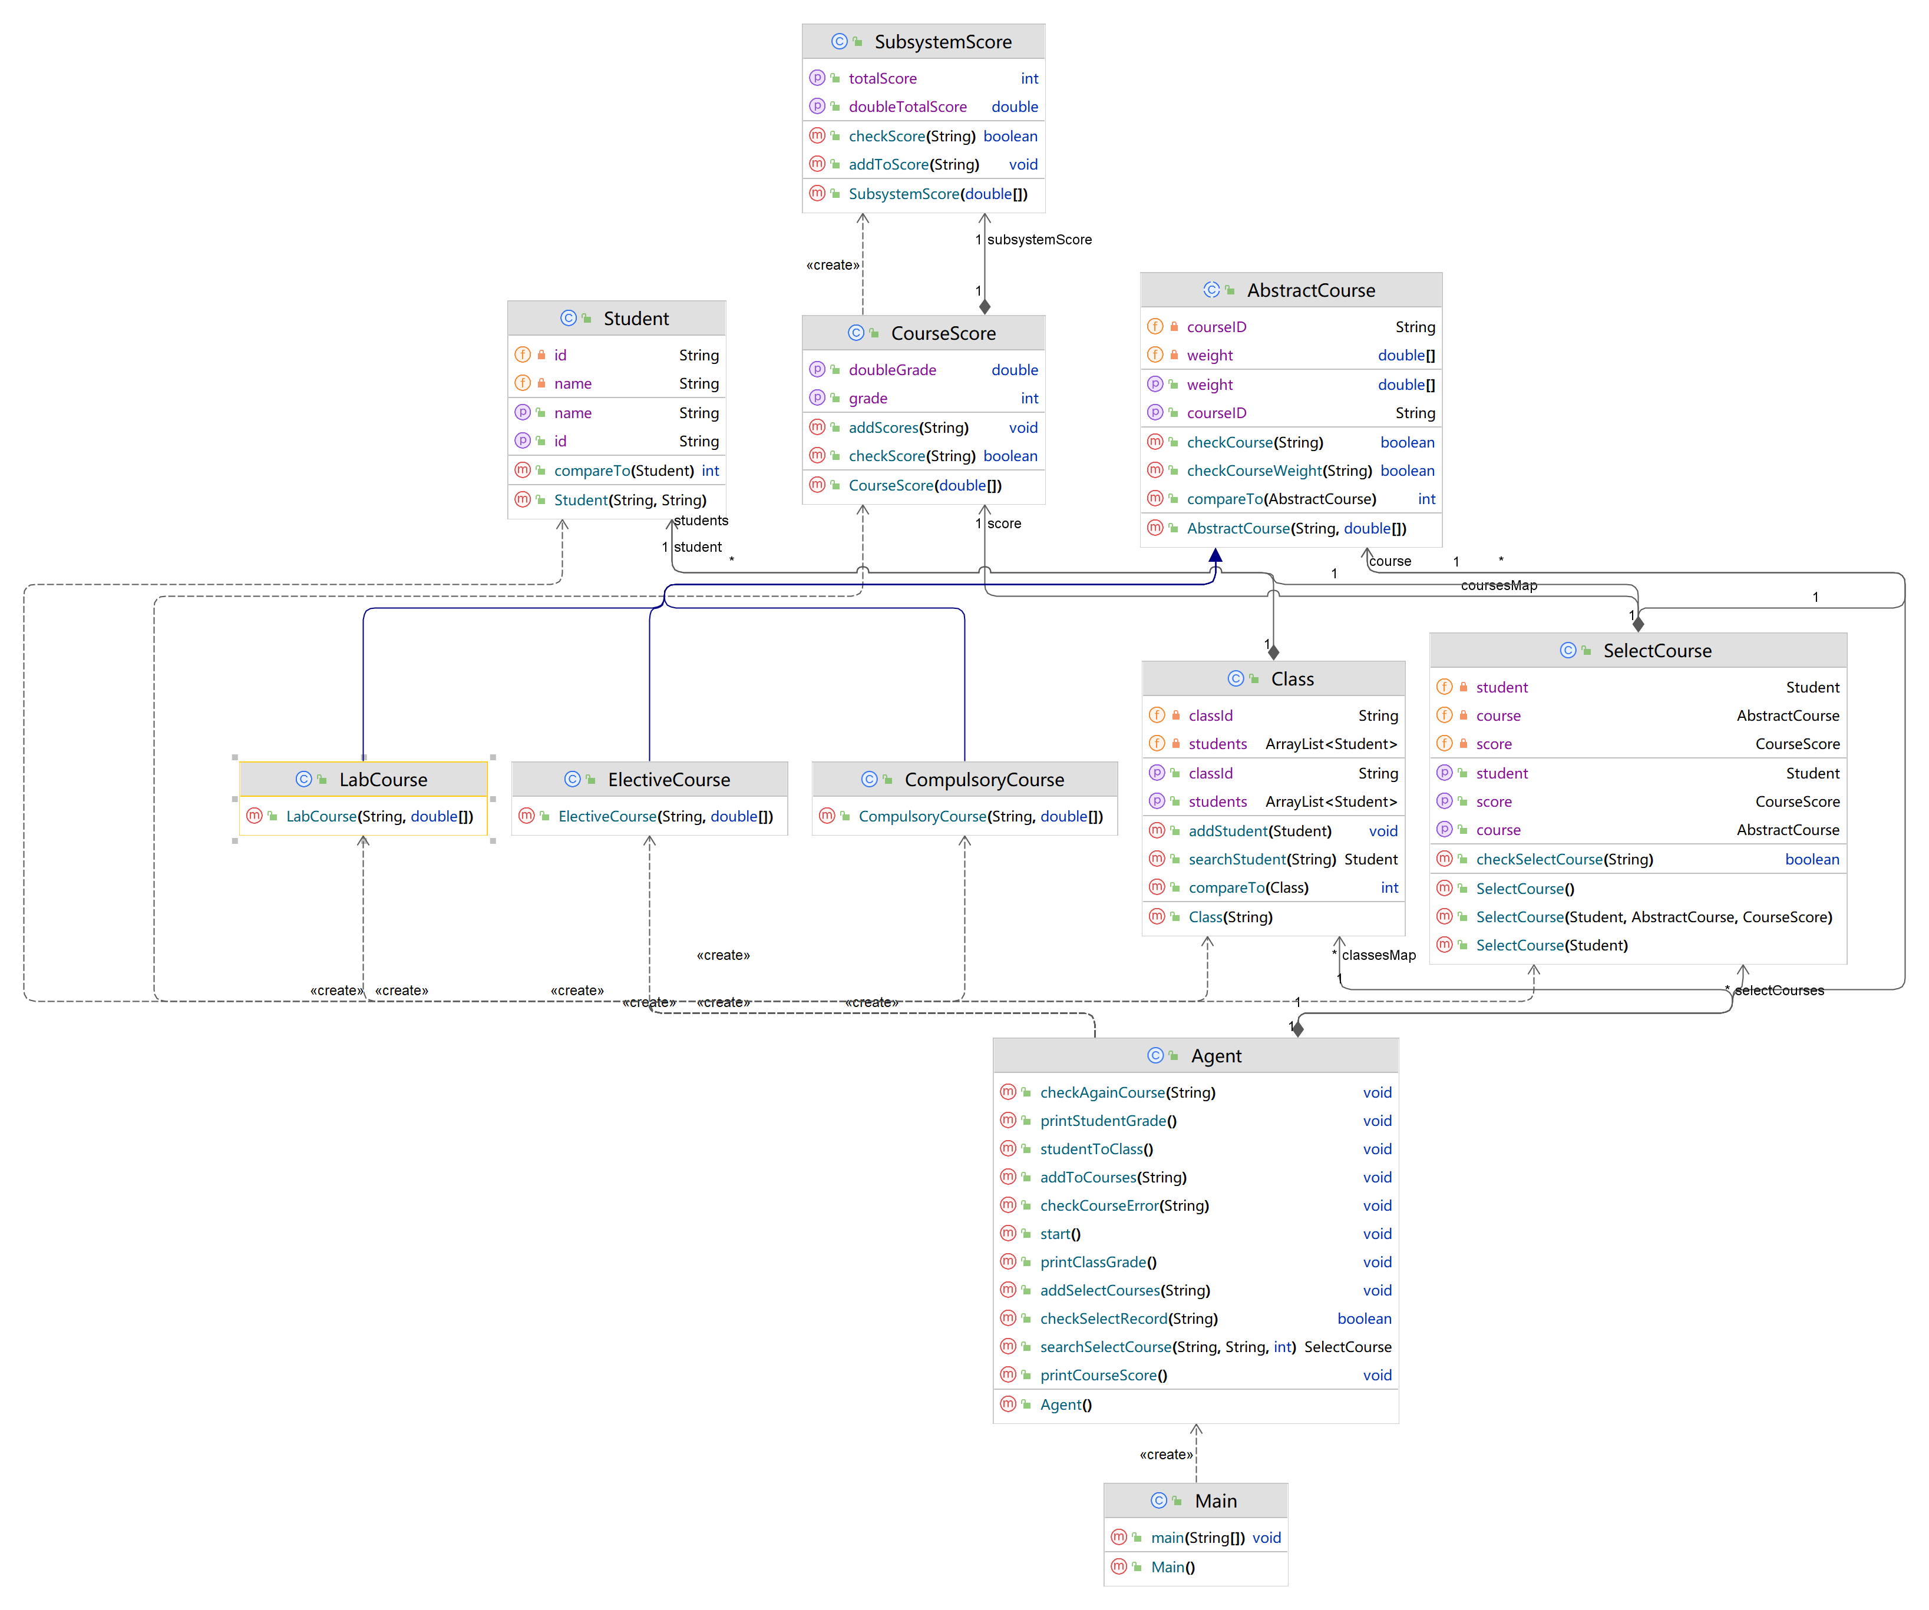1929x1610 pixels.
Task: Click the main(String[]) method icon
Action: coord(1118,1536)
